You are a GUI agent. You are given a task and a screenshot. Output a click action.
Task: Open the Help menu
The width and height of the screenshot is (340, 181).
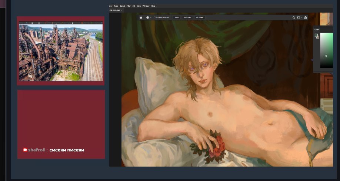pyautogui.click(x=153, y=6)
